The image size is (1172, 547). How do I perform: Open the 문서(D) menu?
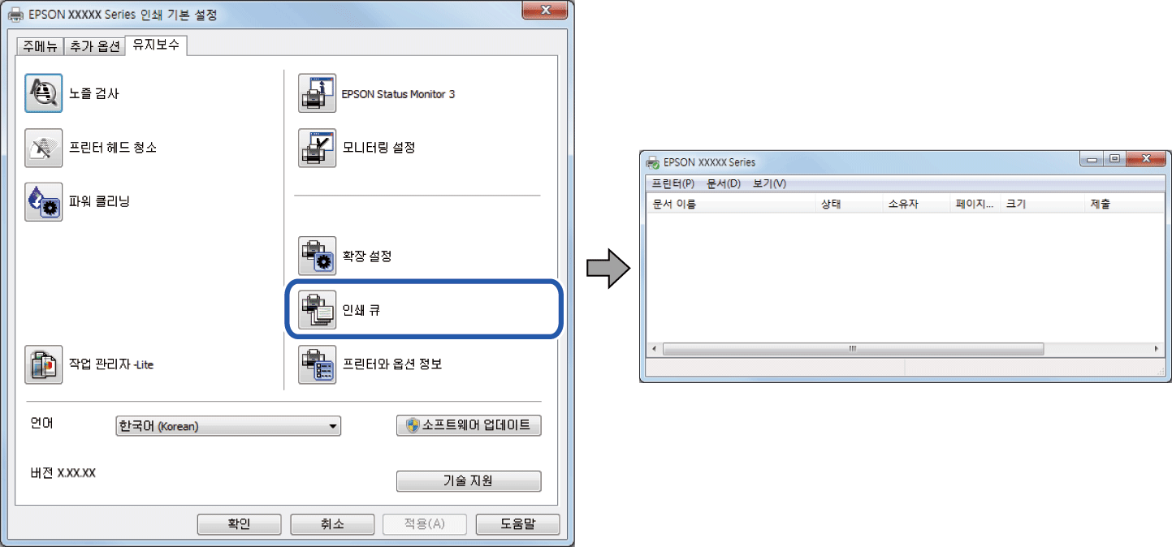(724, 184)
